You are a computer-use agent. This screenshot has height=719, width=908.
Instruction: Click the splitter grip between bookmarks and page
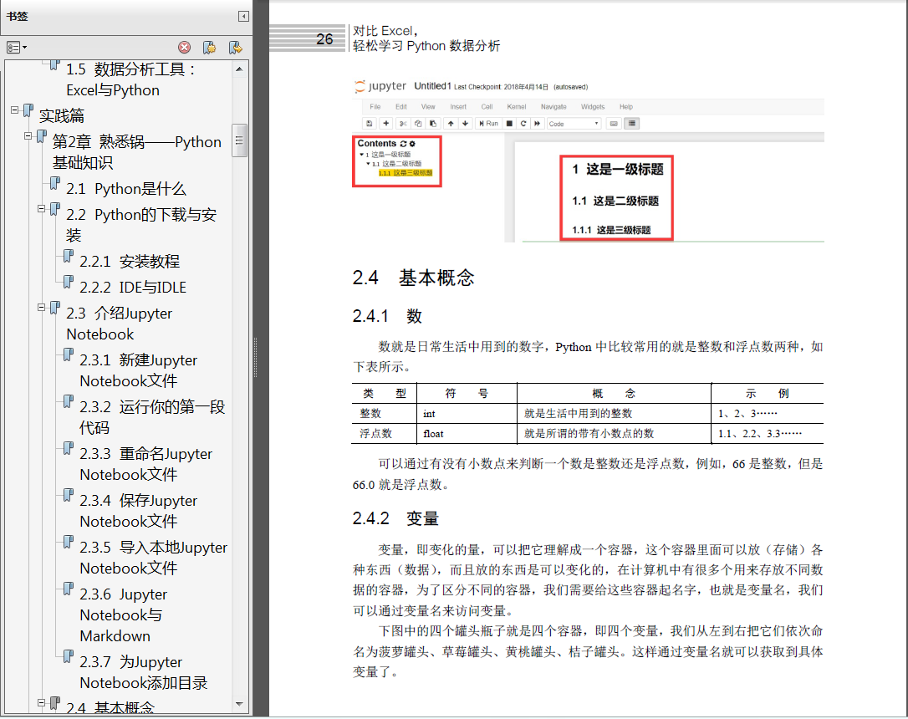[x=255, y=357]
